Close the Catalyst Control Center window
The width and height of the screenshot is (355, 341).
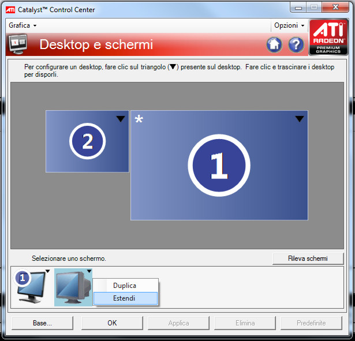coord(335,8)
